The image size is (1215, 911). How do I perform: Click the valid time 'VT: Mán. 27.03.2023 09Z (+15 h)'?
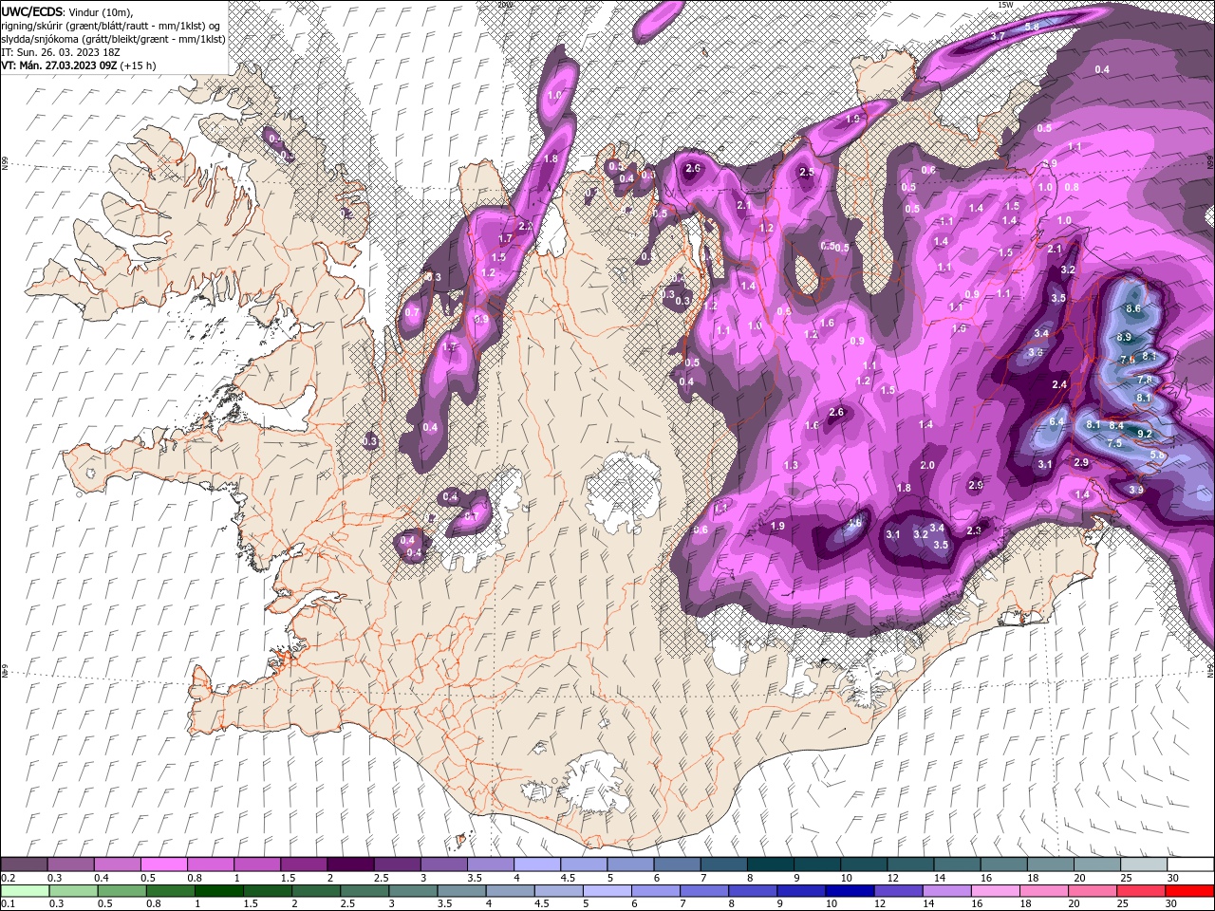(78, 65)
